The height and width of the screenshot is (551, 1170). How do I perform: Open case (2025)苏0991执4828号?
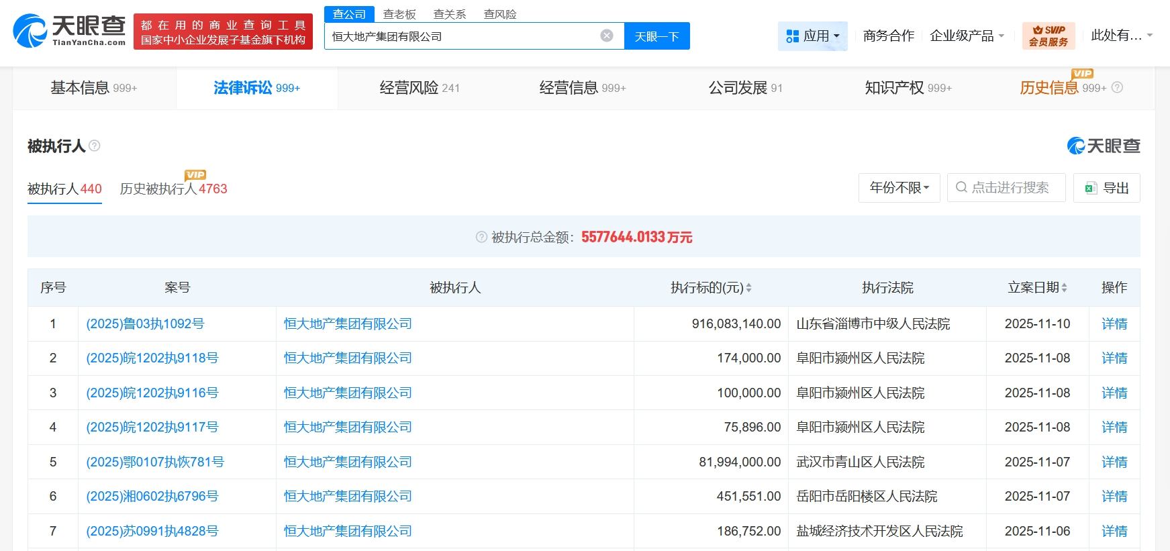click(x=152, y=532)
